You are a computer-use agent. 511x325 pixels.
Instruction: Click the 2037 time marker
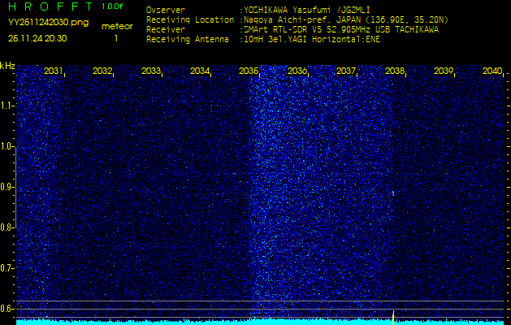(x=346, y=71)
